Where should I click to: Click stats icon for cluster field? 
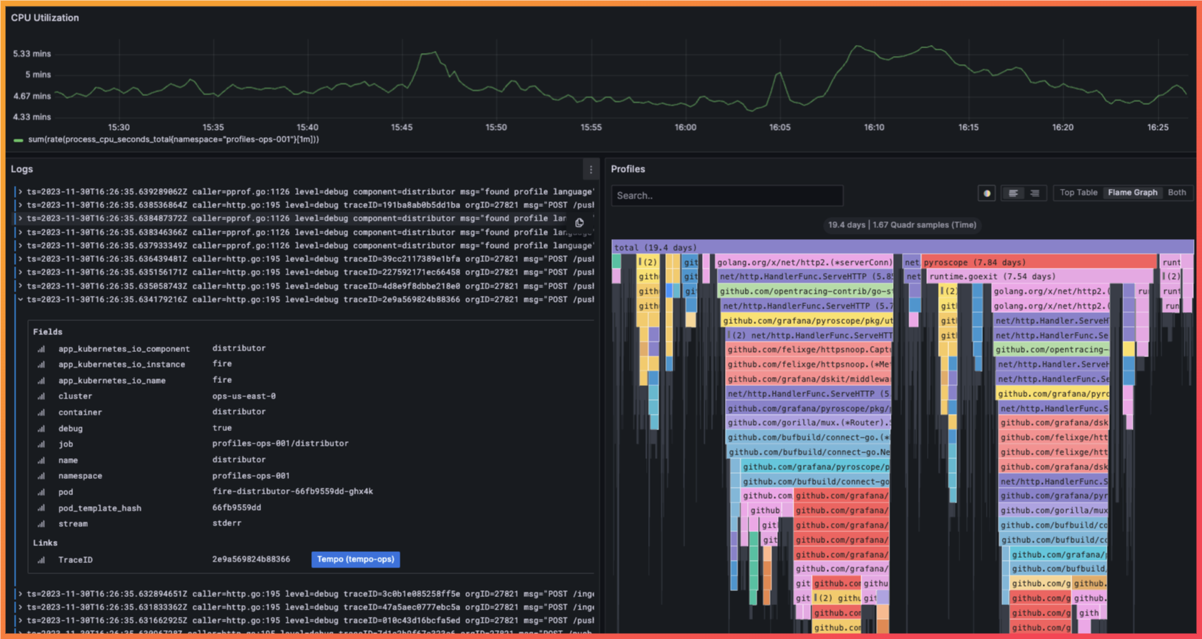coord(41,396)
